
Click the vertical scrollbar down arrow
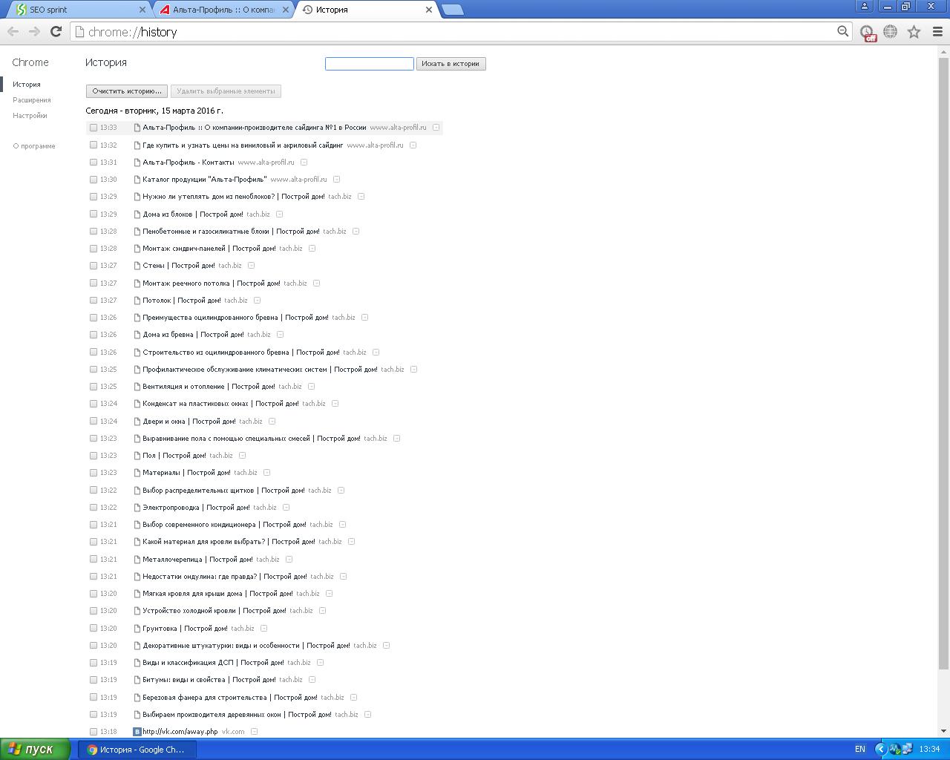(x=944, y=731)
